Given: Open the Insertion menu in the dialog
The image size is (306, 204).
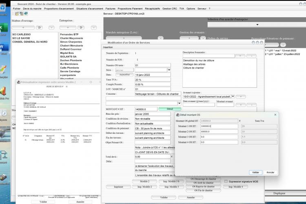Looking at the screenshot, I should click(108, 47).
